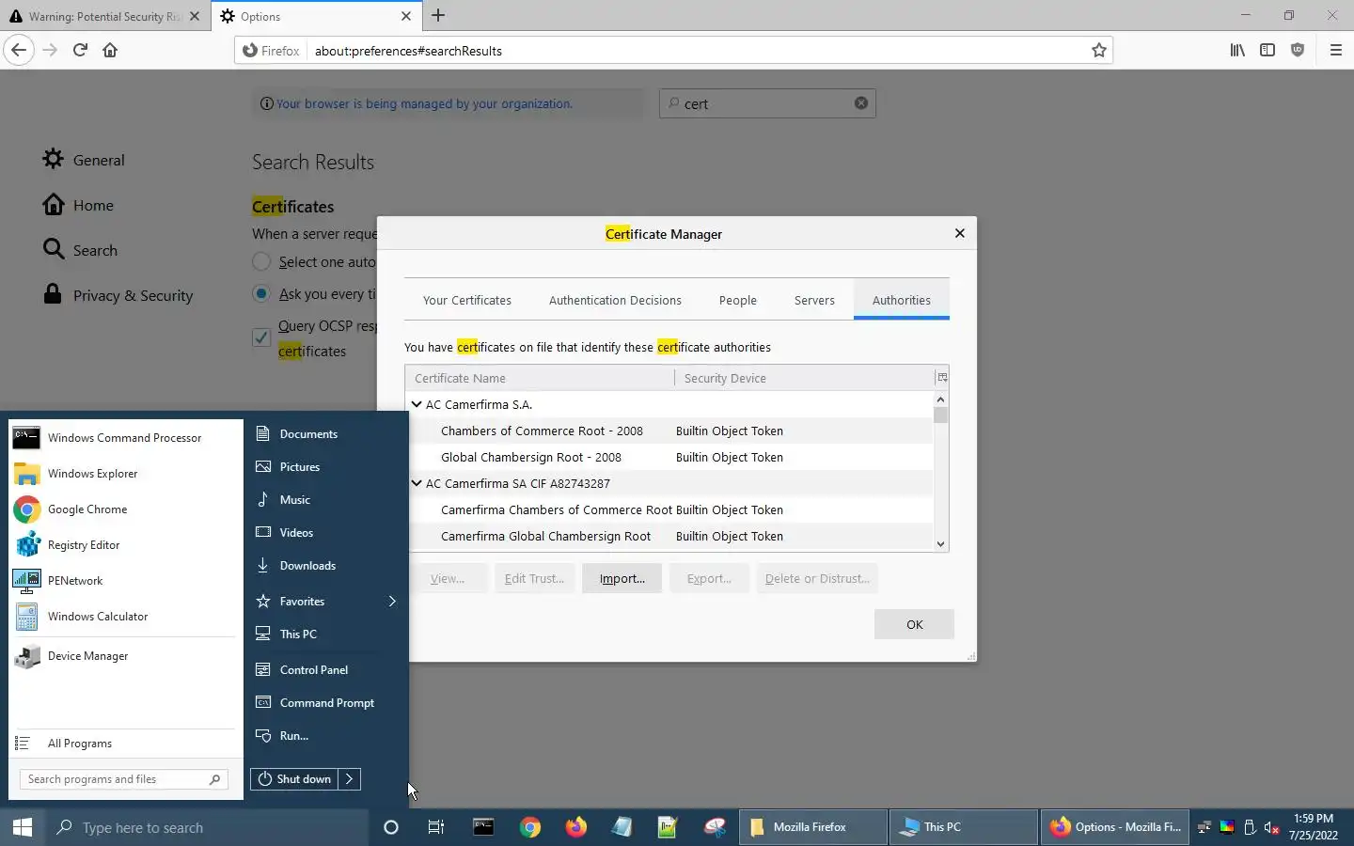
Task: Expand All Programs in Start menu
Action: pos(124,744)
